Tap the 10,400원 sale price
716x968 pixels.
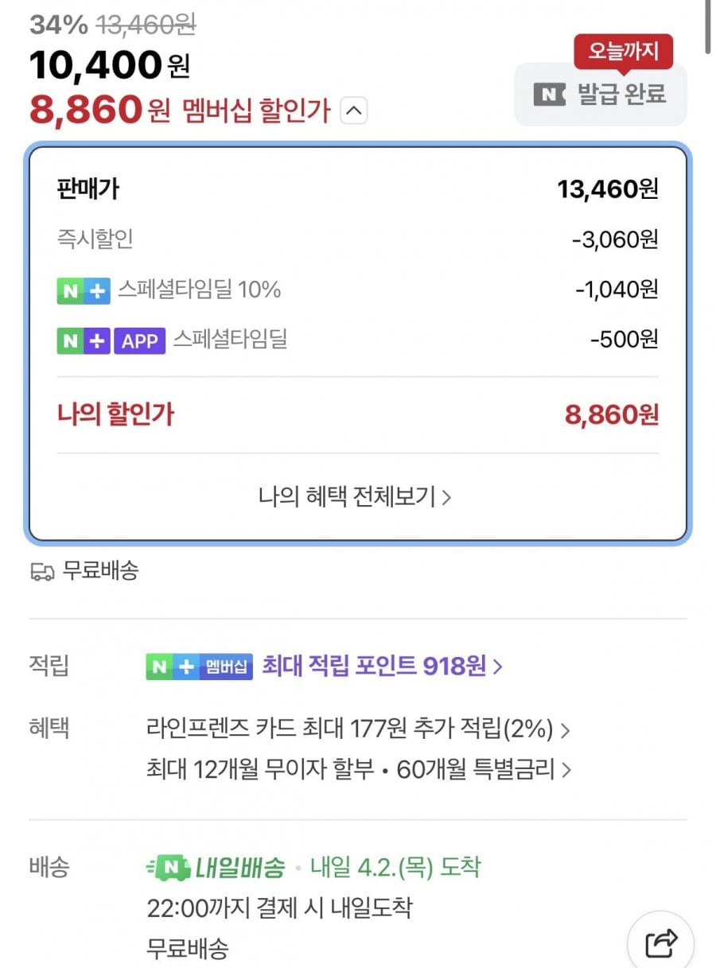[x=110, y=67]
